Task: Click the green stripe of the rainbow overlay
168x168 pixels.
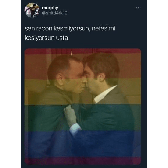Action: (x=83, y=118)
